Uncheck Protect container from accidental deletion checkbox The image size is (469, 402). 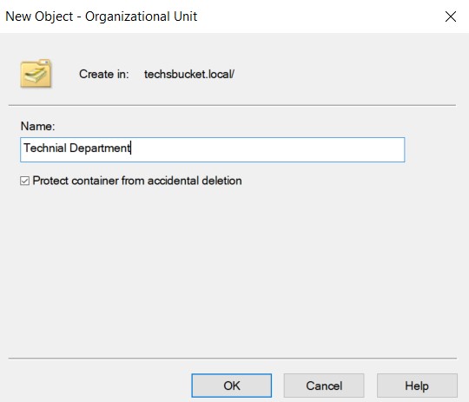(24, 181)
